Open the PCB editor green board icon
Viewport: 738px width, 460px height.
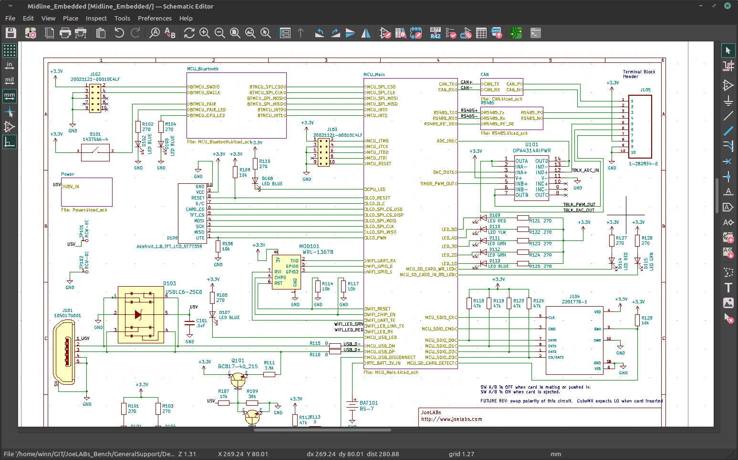tap(516, 33)
